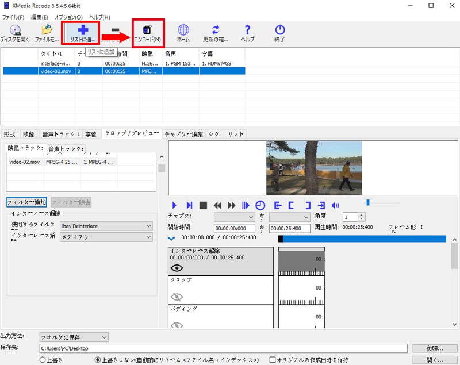
Task: Click the フィルター追加 button
Action: (x=26, y=202)
